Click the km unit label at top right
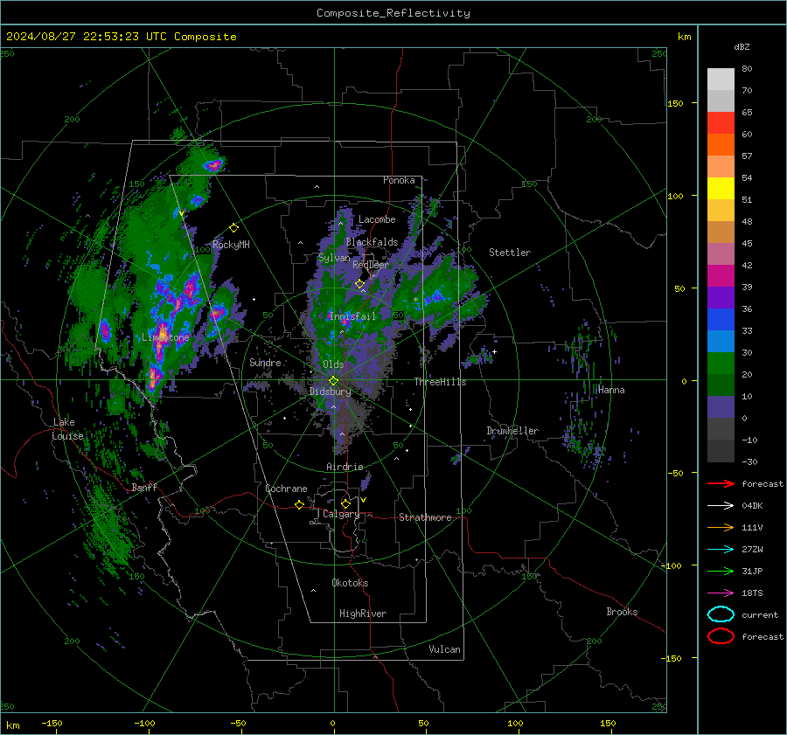 [684, 37]
